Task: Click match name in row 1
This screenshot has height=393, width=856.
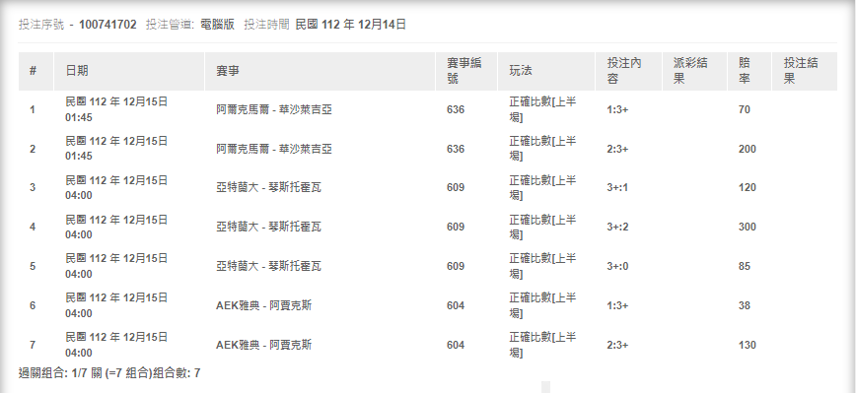Action: tap(274, 109)
